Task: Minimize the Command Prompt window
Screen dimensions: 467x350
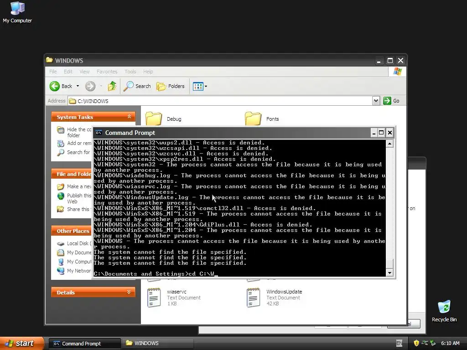Action: tap(374, 133)
